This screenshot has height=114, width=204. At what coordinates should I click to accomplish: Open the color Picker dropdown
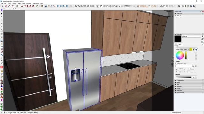pos(185,50)
